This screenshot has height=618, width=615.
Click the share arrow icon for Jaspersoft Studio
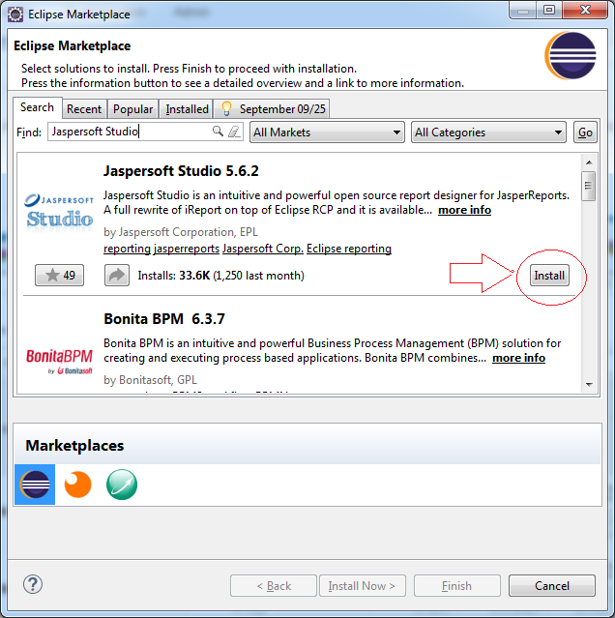(117, 275)
